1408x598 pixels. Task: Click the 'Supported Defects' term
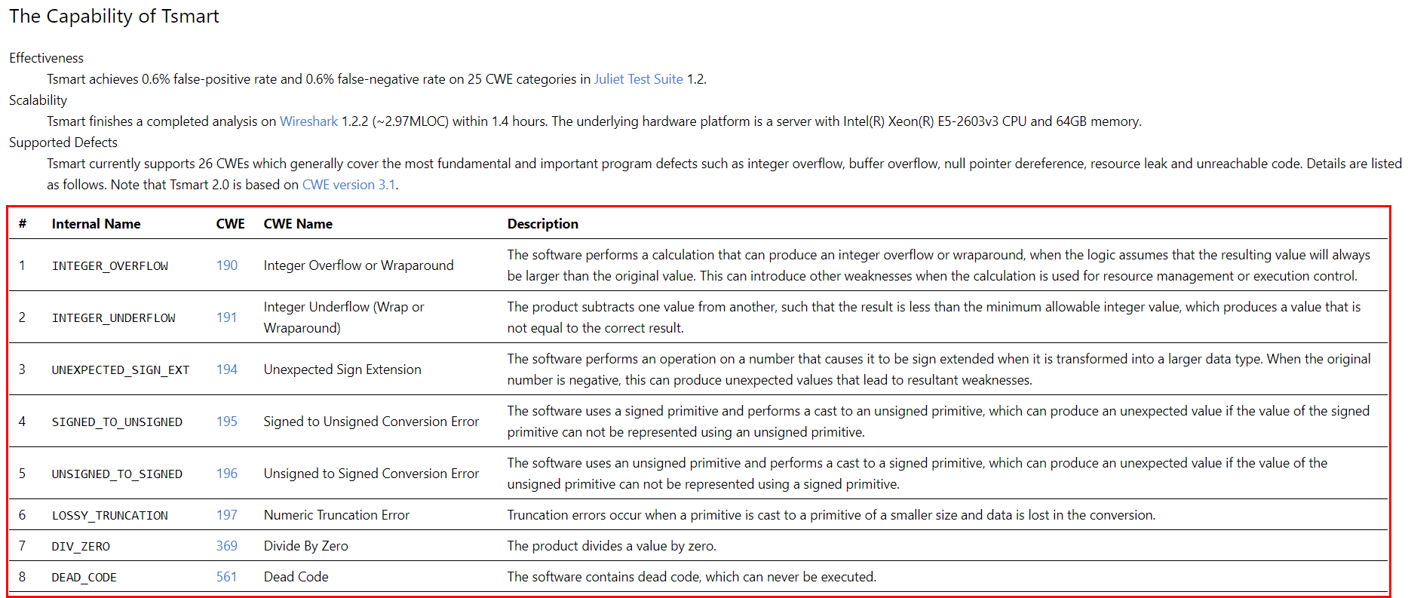63,143
